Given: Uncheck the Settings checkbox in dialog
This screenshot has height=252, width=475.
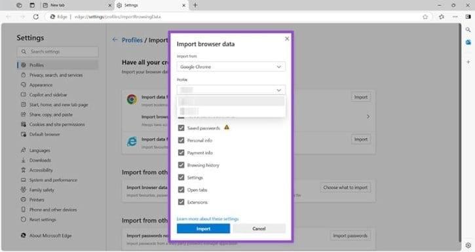Looking at the screenshot, I should pos(181,177).
